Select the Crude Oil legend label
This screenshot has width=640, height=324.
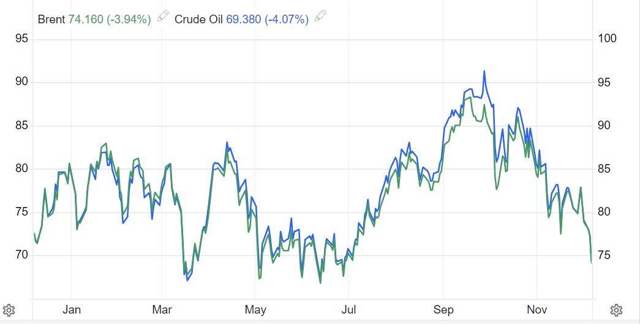(x=200, y=19)
